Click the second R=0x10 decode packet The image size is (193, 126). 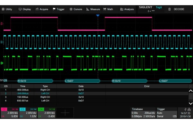[129, 81]
